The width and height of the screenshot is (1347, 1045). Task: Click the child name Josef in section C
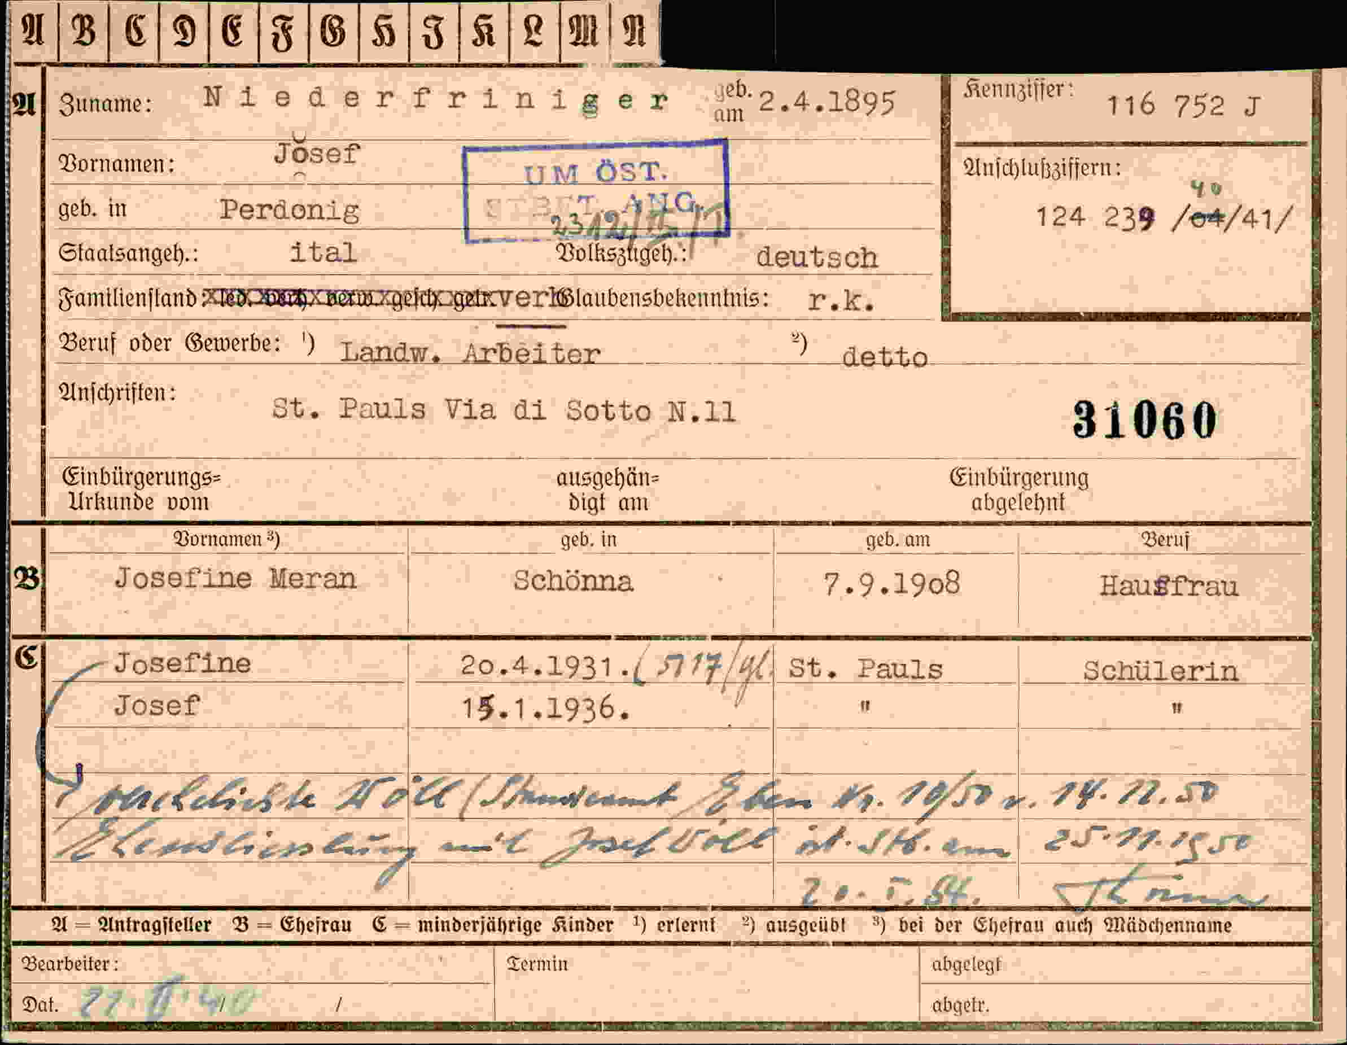point(158,705)
